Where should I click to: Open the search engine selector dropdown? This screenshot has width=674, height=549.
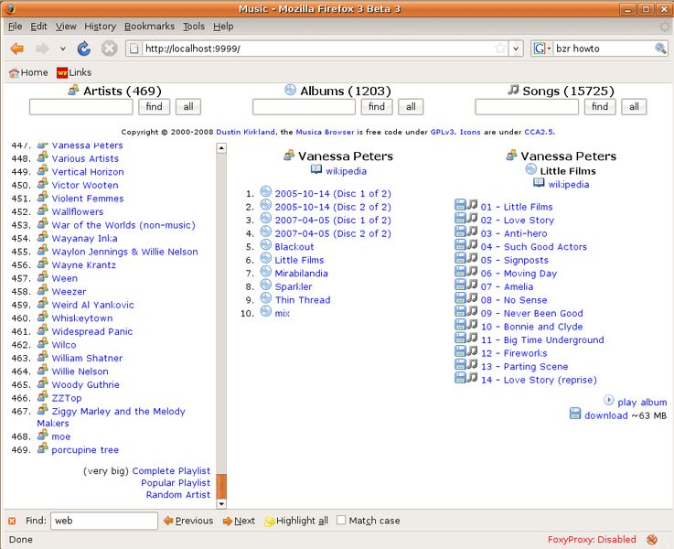point(541,48)
